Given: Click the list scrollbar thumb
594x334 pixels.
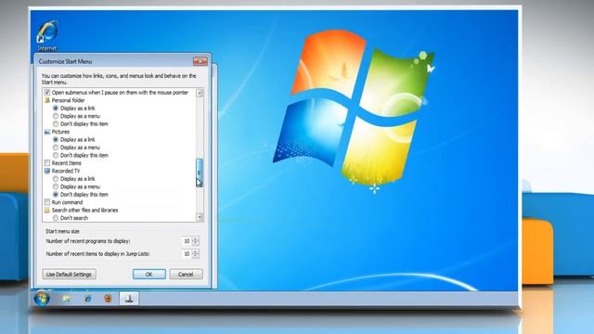Looking at the screenshot, I should click(200, 173).
